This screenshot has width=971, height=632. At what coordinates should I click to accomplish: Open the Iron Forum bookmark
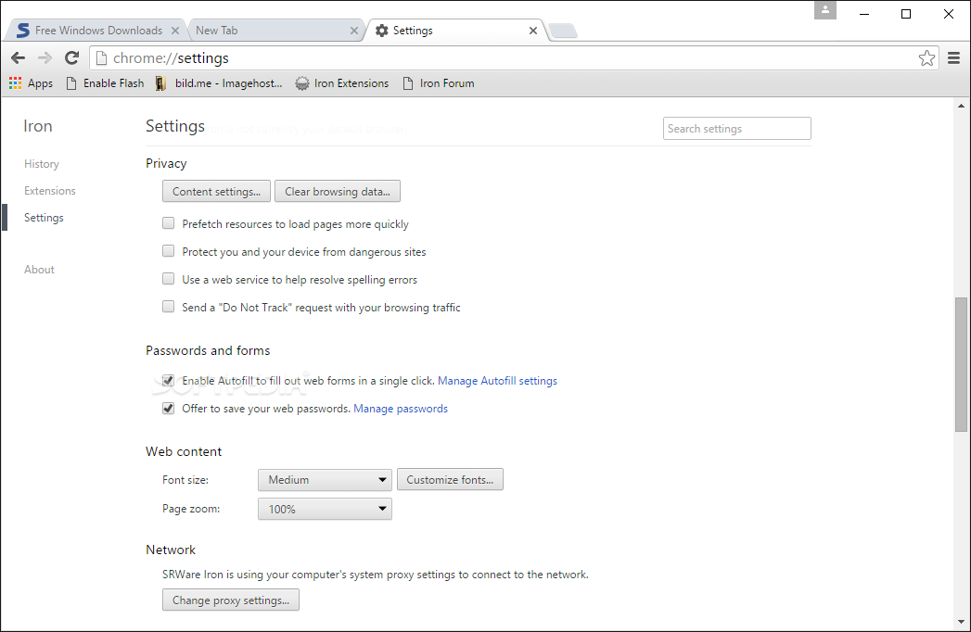tap(439, 83)
